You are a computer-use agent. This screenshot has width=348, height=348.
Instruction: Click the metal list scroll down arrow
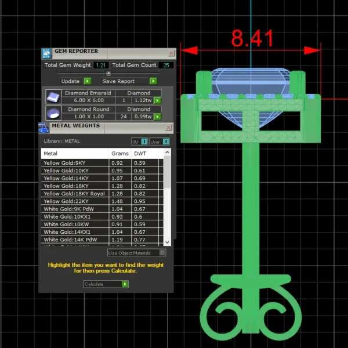pos(167,242)
